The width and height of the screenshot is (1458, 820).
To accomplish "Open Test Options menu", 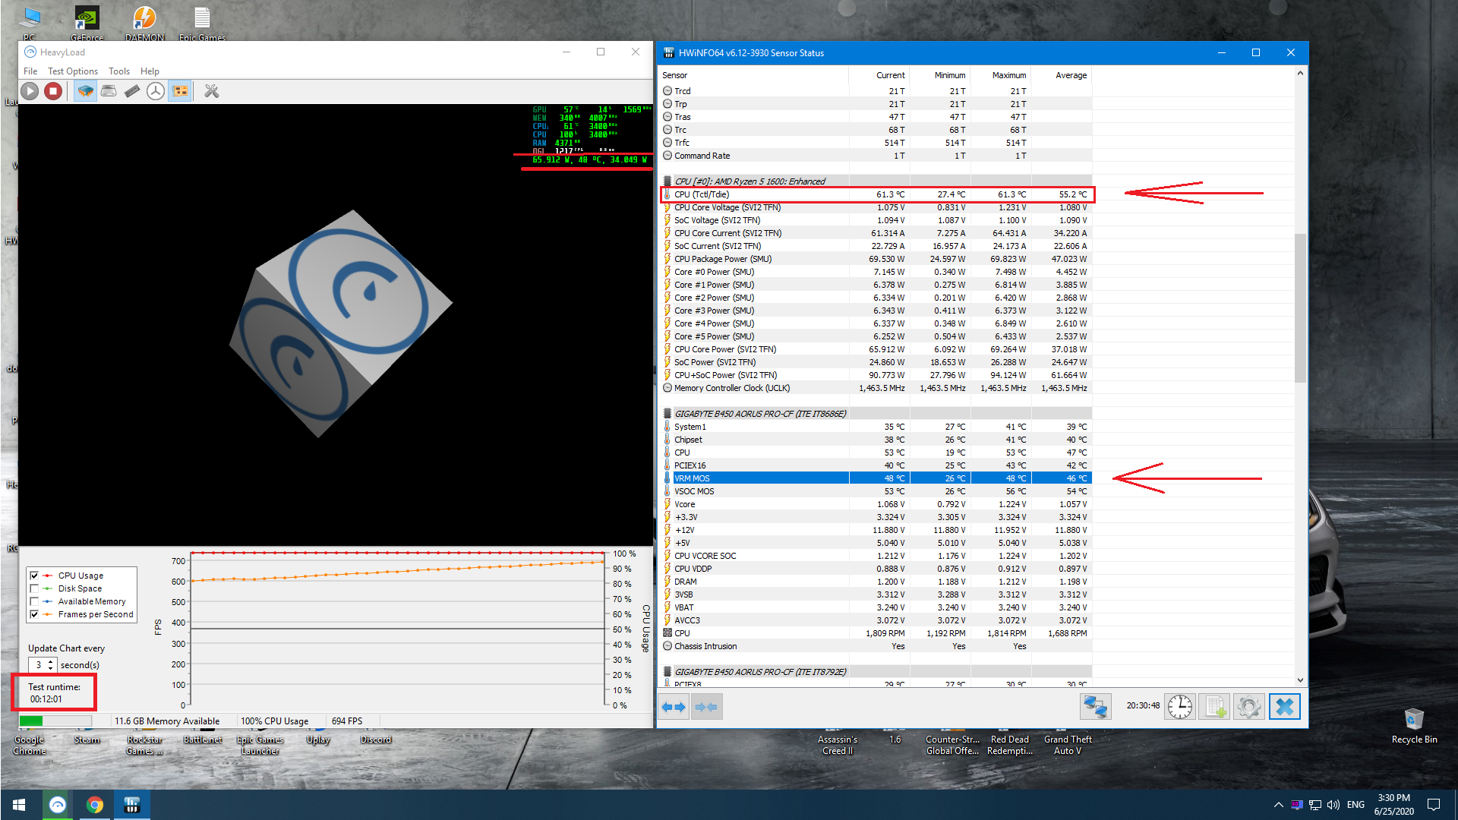I will pyautogui.click(x=73, y=71).
